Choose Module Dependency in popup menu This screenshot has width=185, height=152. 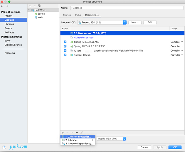(x=78, y=143)
